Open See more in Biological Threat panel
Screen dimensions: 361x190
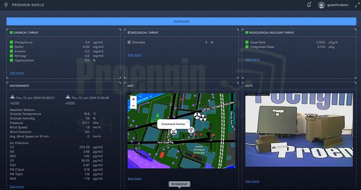pyautogui.click(x=135, y=55)
